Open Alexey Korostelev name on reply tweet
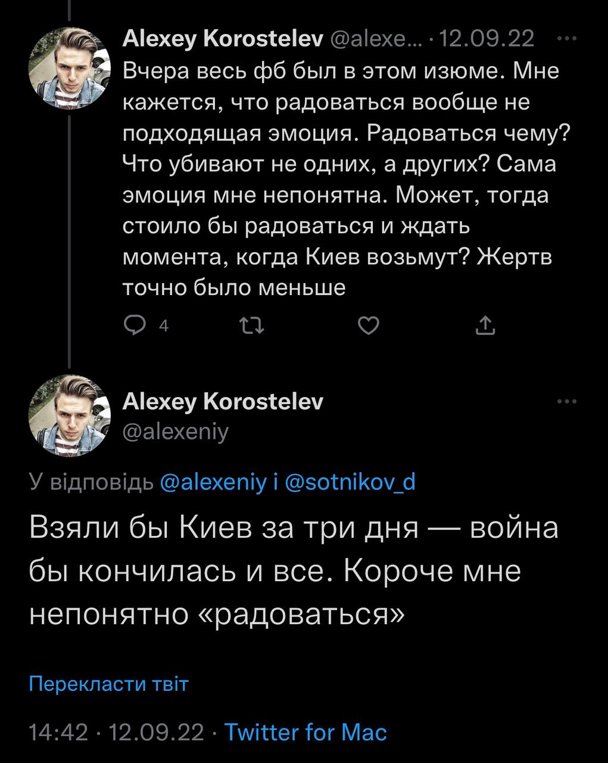This screenshot has height=763, width=608. (x=223, y=402)
